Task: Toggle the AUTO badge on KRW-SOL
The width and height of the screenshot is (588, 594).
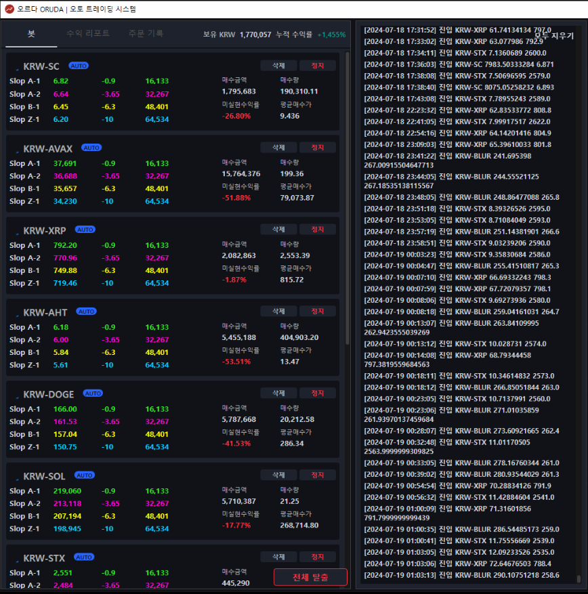Action: point(85,475)
